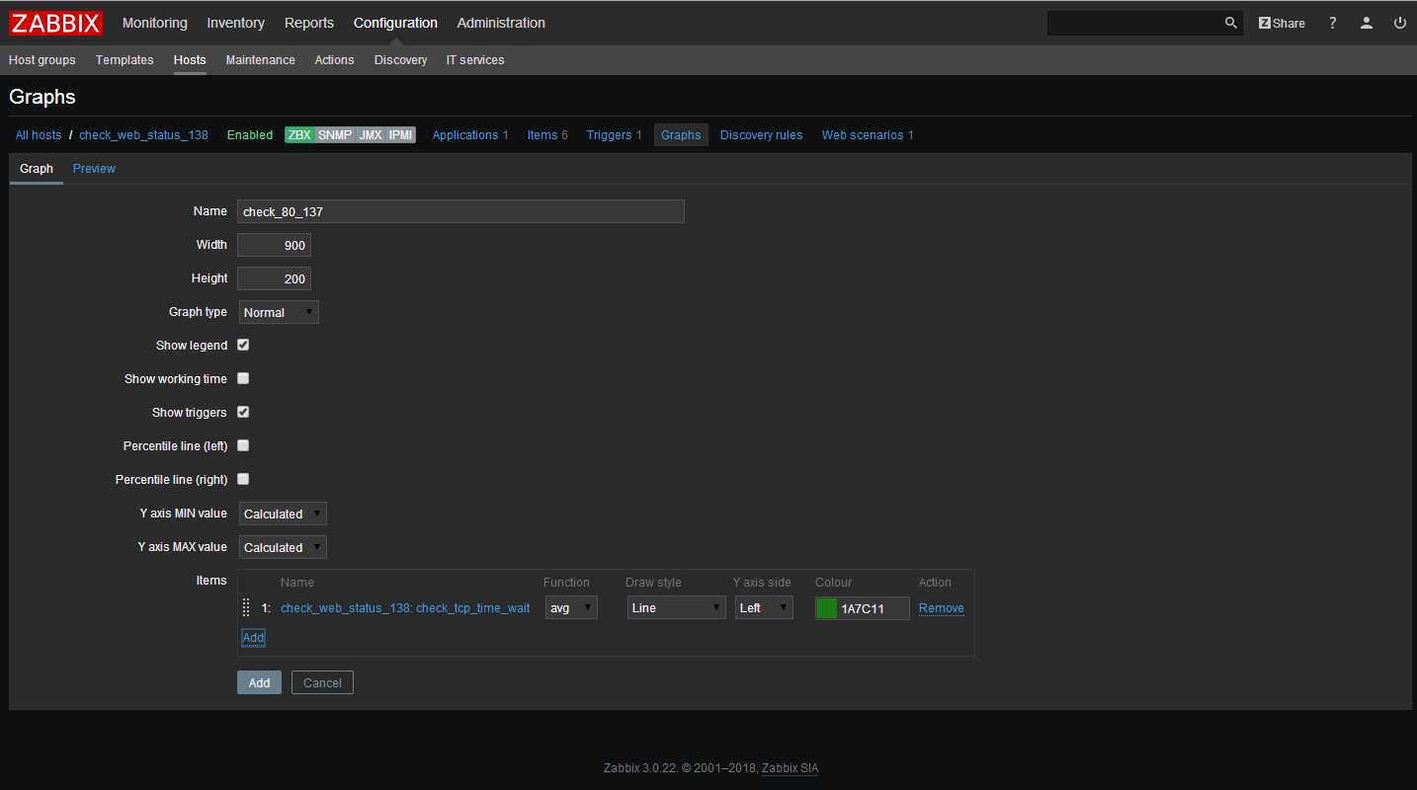
Task: Click the green colour swatch 1A7C11
Action: point(827,608)
